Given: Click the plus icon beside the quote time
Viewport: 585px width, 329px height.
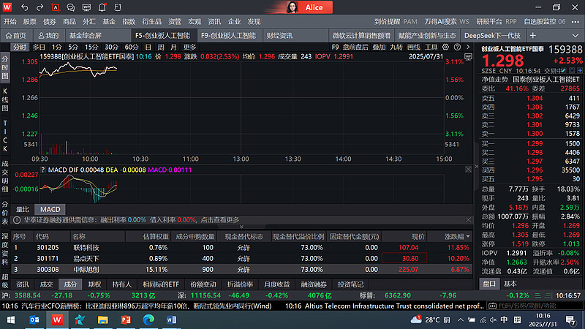Looking at the screenshot, I should click(x=580, y=70).
